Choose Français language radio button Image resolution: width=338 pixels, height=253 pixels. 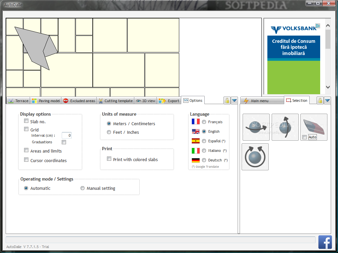204,122
